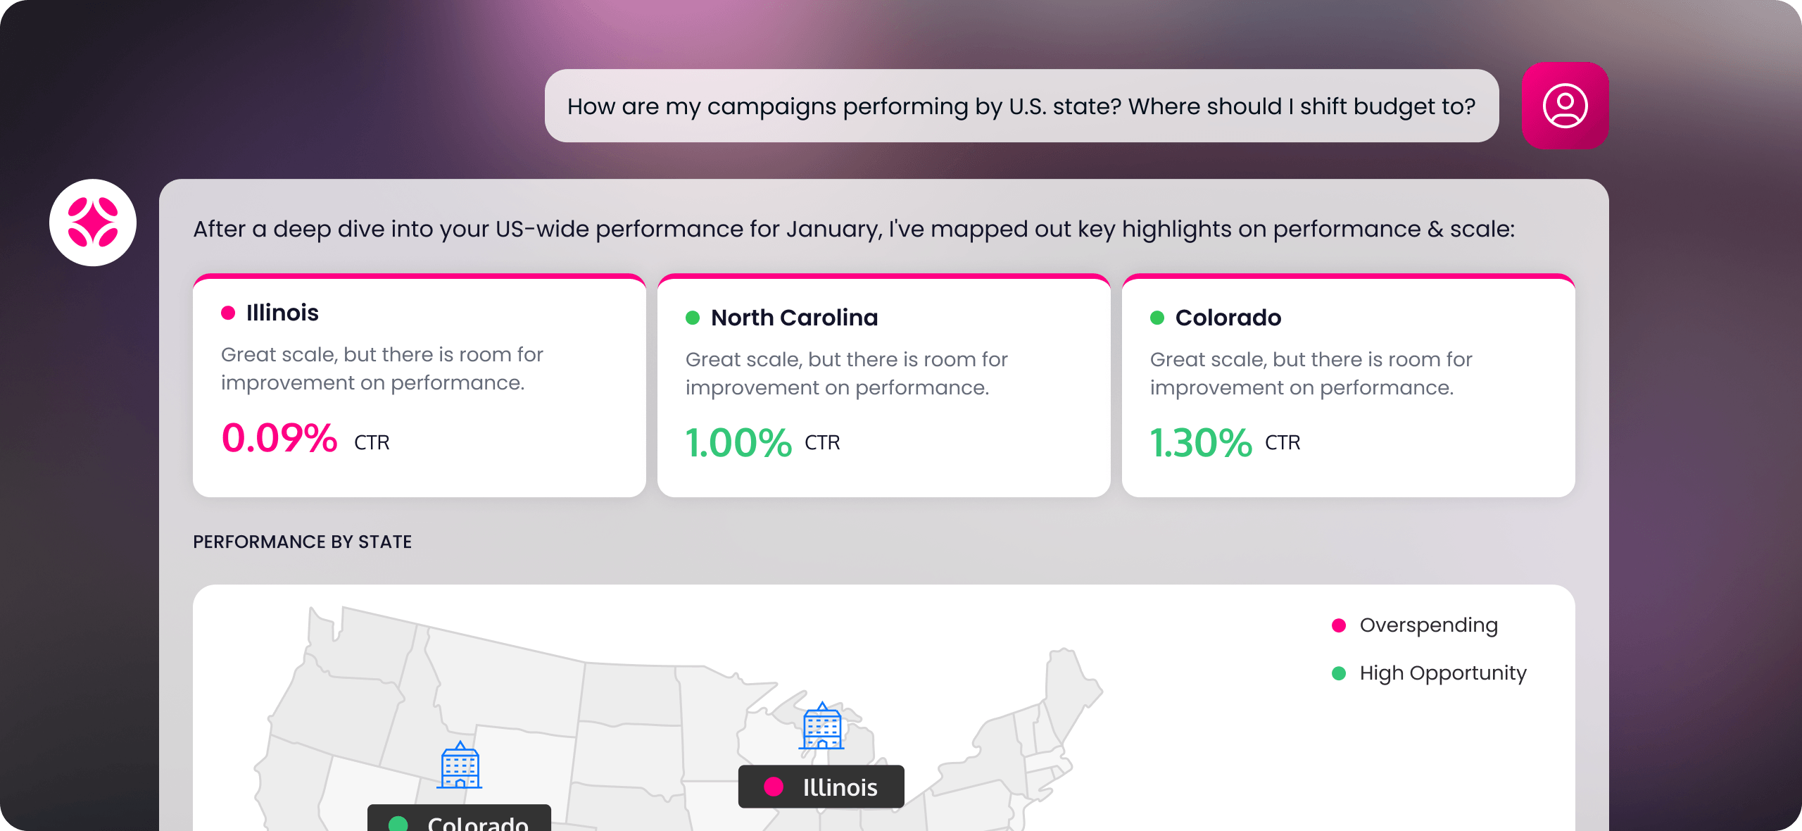Open the Colorado performance card
Screen dimensions: 1802x831
(1349, 386)
